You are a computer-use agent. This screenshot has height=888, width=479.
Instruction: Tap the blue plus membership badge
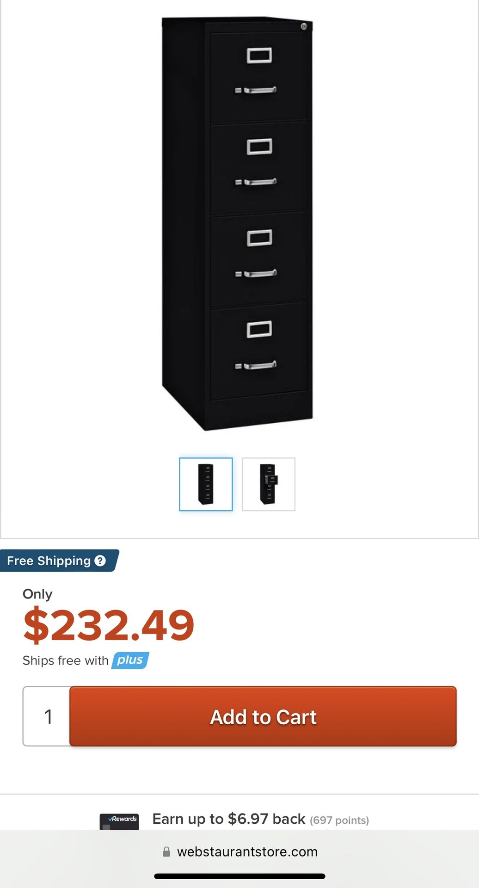[130, 660]
